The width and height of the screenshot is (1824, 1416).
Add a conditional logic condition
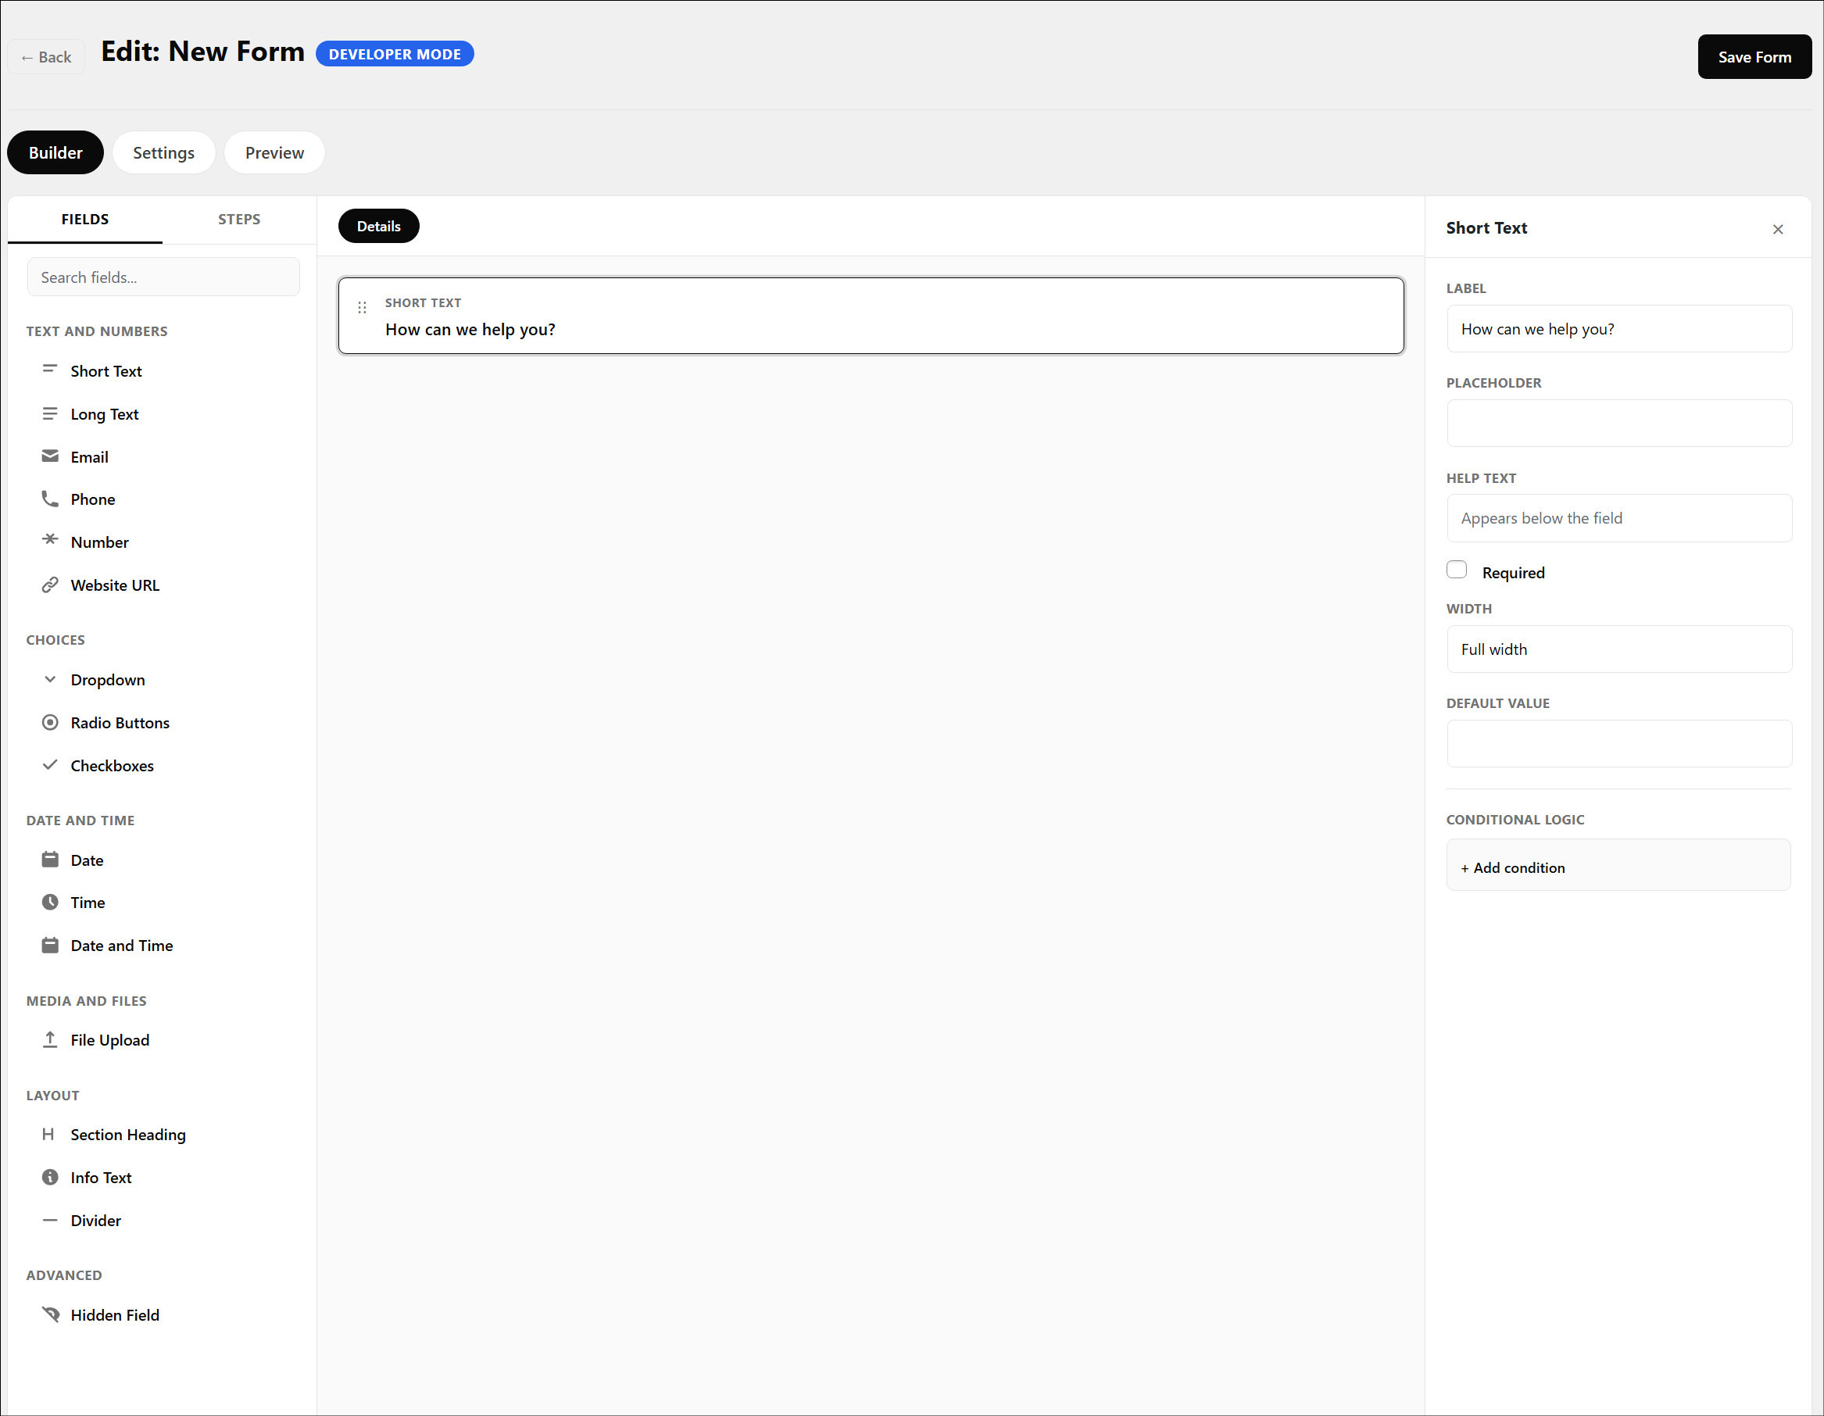pos(1618,867)
